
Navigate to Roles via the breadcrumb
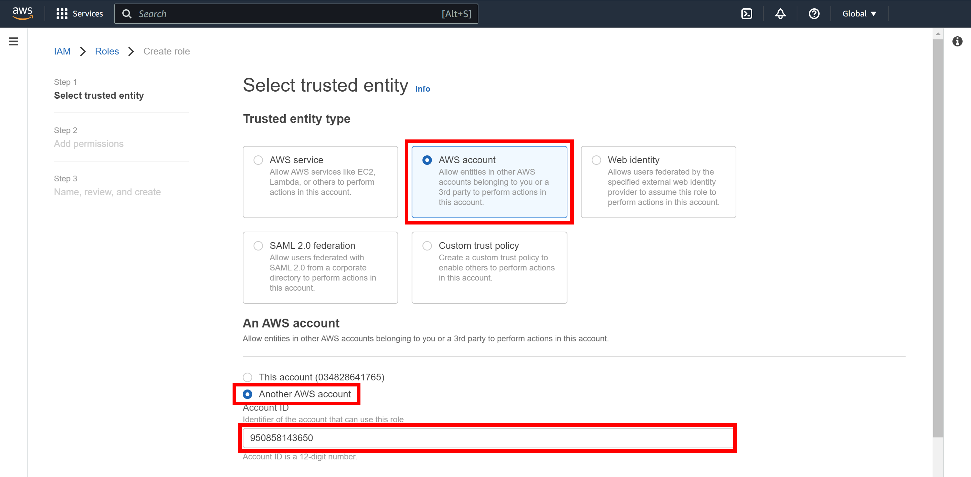click(x=107, y=51)
